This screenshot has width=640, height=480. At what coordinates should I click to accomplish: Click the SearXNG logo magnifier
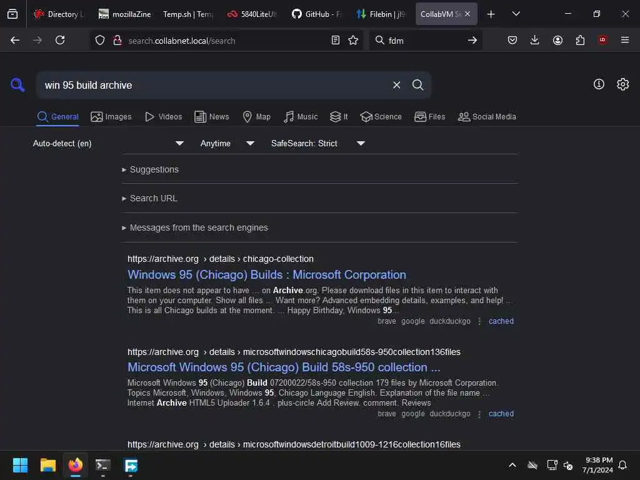17,85
